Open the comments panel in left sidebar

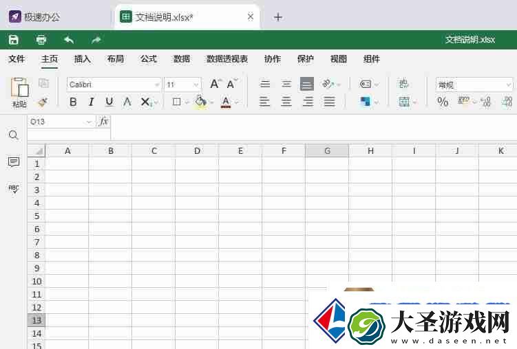14,162
